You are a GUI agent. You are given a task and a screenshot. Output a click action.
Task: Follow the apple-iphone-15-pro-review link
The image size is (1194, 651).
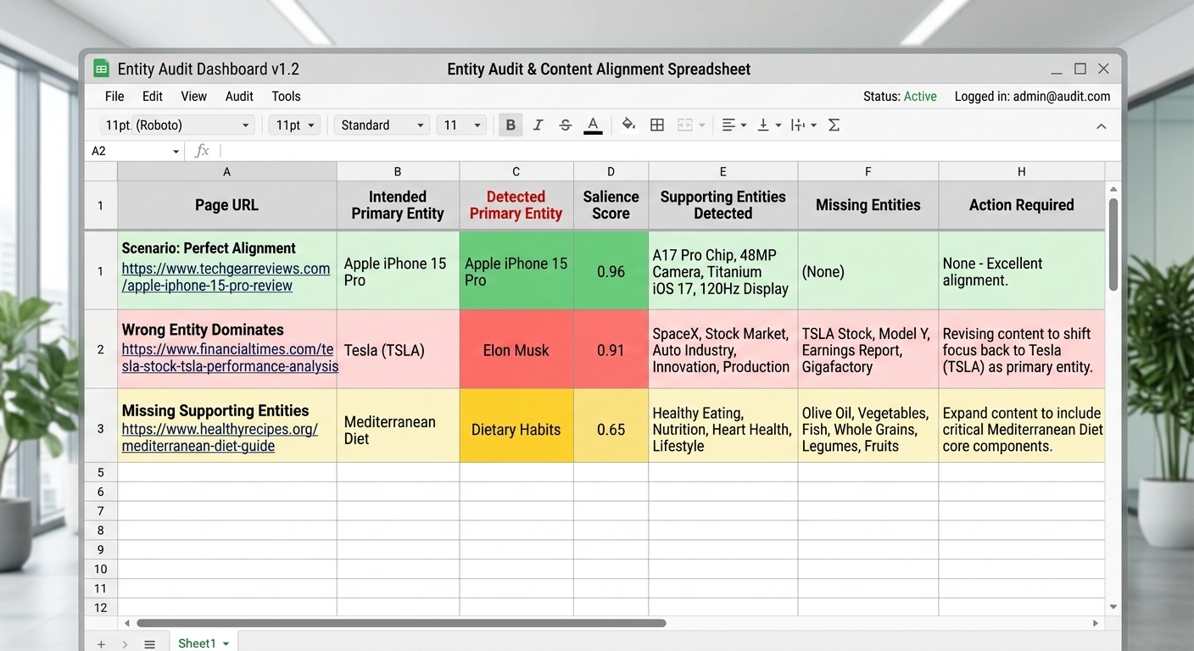pyautogui.click(x=226, y=276)
